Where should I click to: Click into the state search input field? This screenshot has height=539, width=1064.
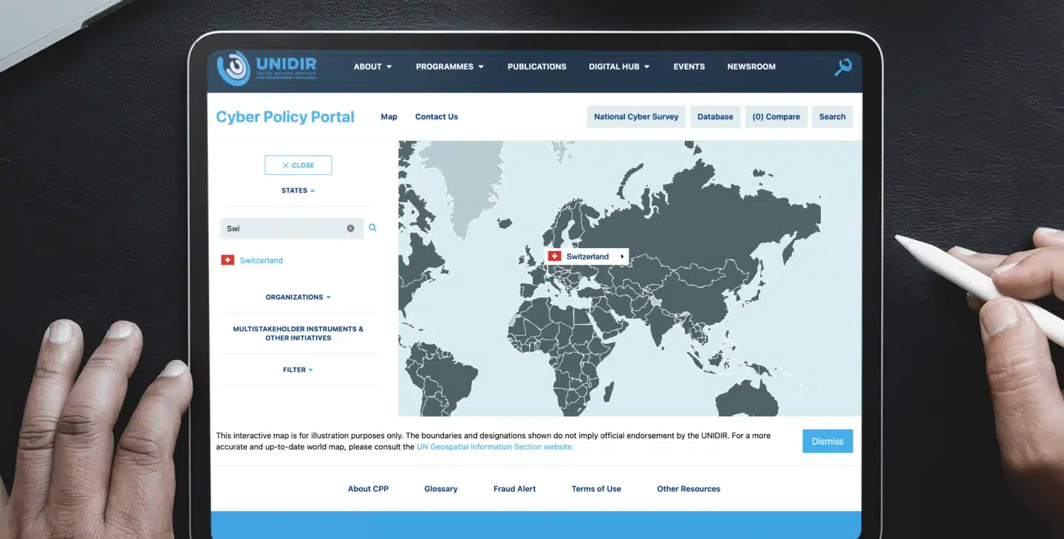[284, 229]
